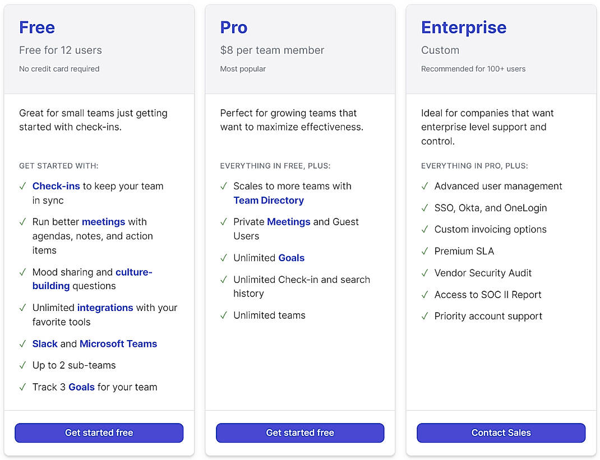Click the checkmark next to Premium SLA
Viewport: 600px width, 460px height.
click(424, 251)
